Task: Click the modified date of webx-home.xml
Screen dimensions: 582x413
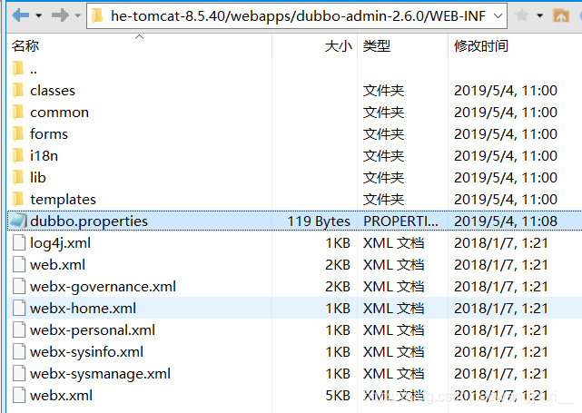Action: (x=501, y=308)
